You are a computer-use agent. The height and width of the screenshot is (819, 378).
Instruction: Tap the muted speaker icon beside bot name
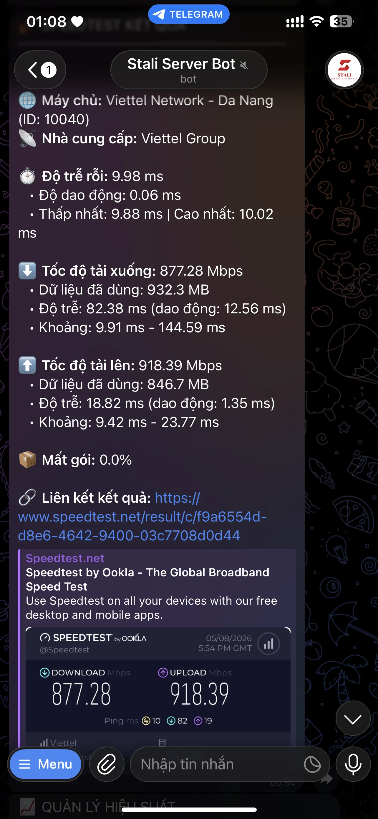click(244, 65)
